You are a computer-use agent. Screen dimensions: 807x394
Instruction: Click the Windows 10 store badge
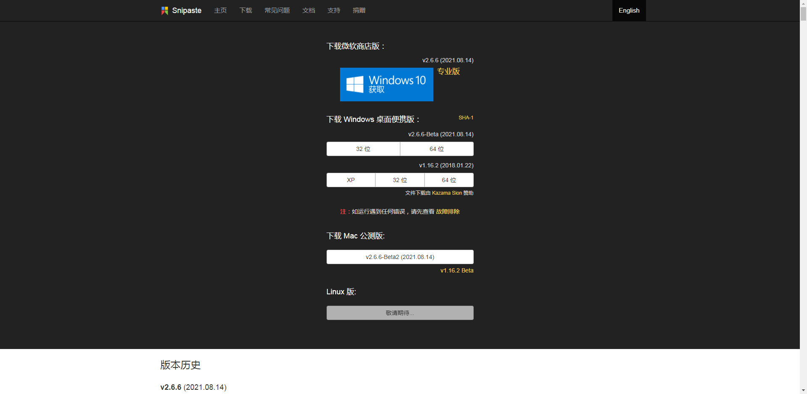386,85
